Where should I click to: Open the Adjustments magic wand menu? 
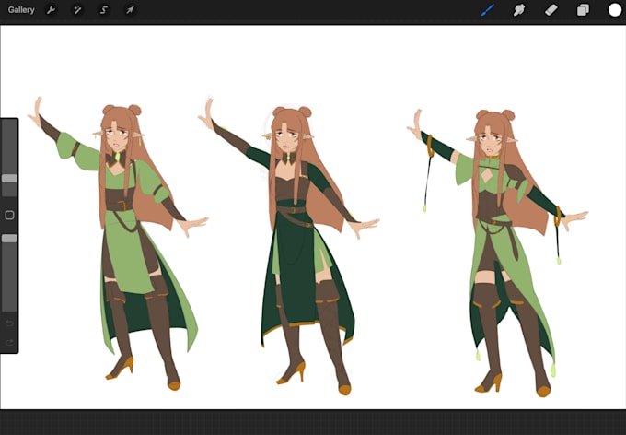pos(77,10)
